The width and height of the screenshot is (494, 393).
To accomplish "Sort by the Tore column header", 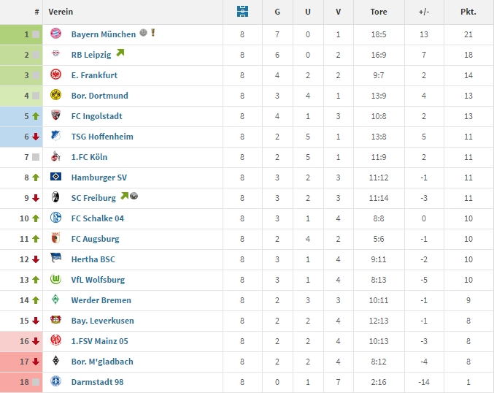I will [x=379, y=12].
